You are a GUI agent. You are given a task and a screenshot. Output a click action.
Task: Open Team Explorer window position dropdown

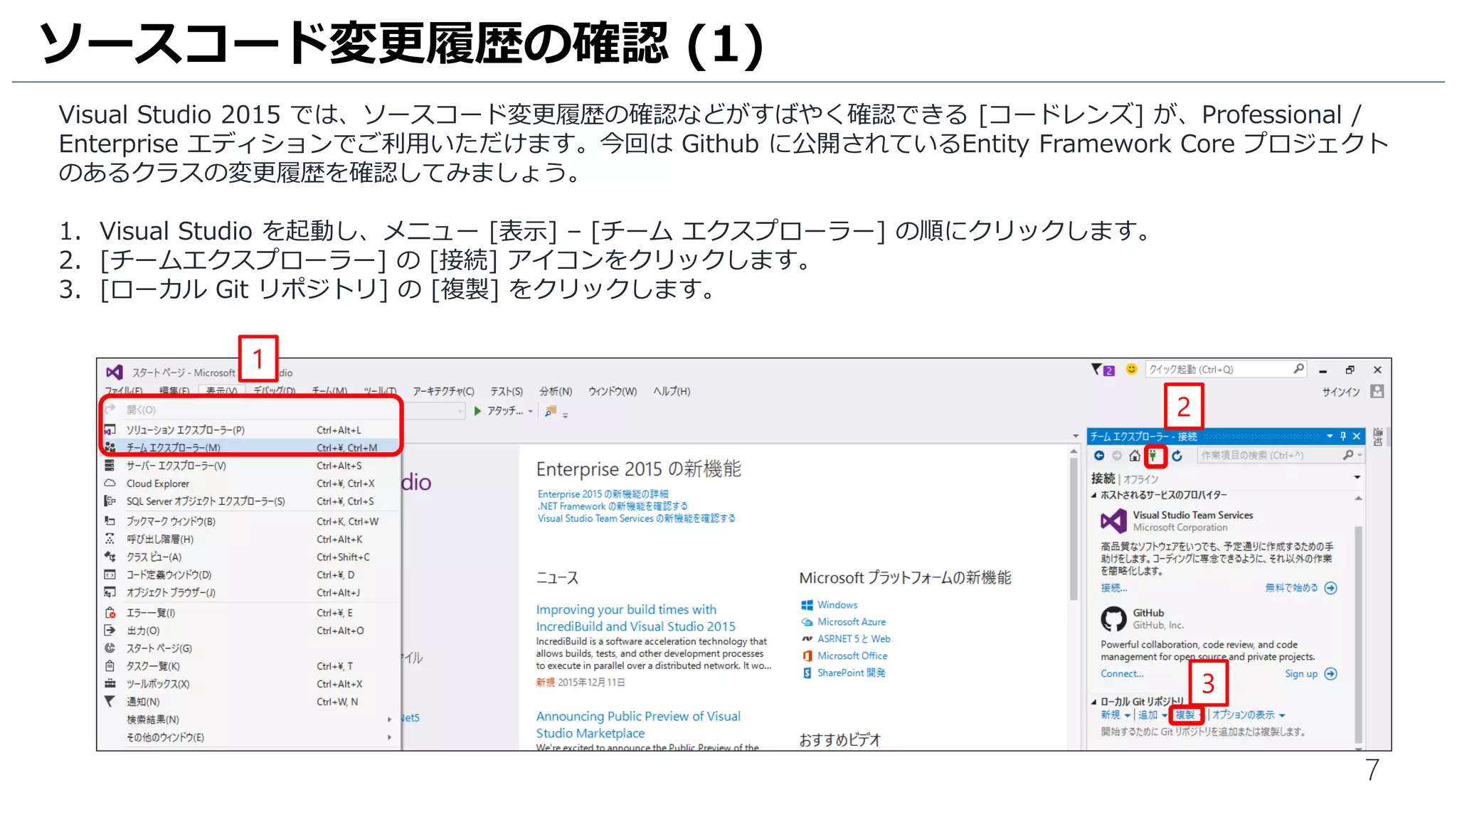[x=1330, y=437]
